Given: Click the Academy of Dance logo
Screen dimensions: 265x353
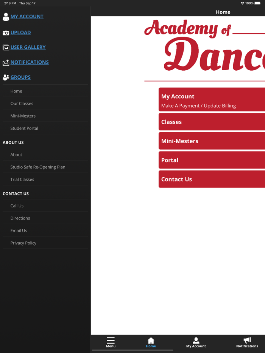Looking at the screenshot, I should coord(204,45).
